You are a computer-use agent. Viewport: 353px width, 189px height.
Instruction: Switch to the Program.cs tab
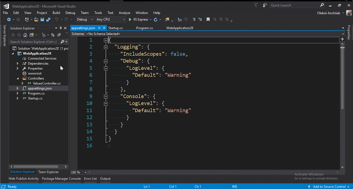[144, 28]
